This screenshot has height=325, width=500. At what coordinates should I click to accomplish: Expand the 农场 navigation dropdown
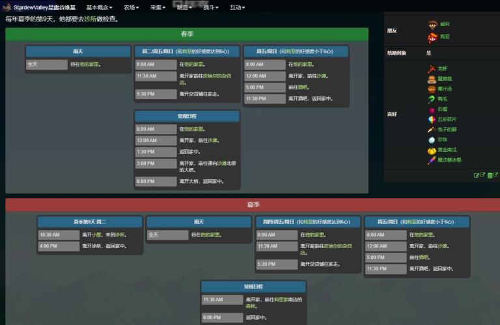point(131,7)
